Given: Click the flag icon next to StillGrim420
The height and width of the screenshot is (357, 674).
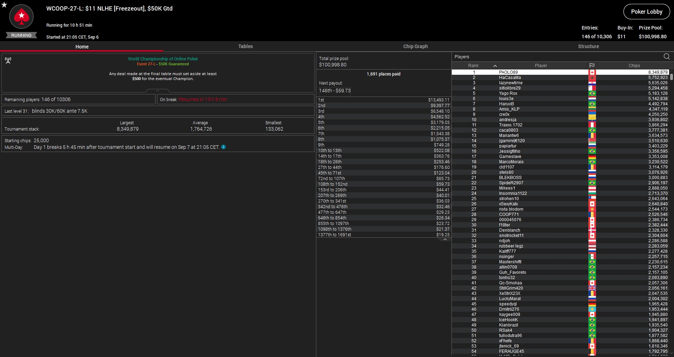Looking at the screenshot, I should tap(592, 288).
